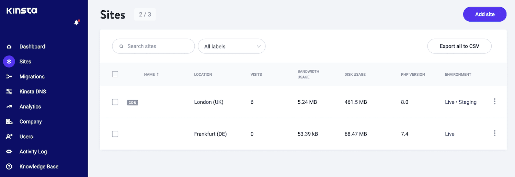Click the Dashboard home icon
This screenshot has width=515, height=177.
click(9, 47)
